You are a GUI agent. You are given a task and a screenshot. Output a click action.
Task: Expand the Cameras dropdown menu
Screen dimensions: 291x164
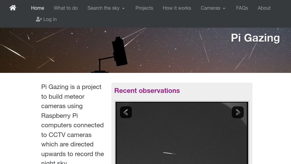click(x=213, y=8)
